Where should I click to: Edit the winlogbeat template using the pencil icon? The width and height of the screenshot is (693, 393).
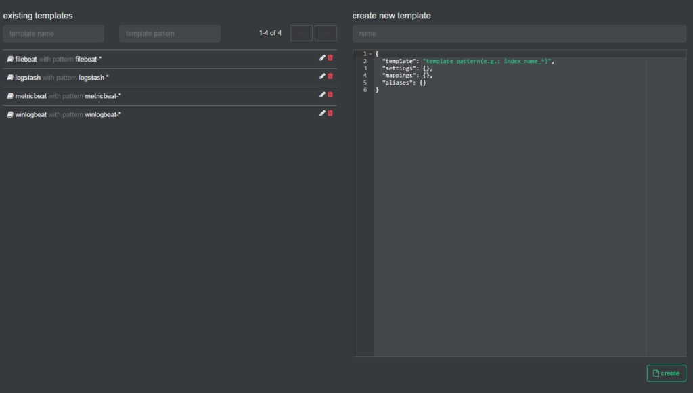pyautogui.click(x=323, y=113)
